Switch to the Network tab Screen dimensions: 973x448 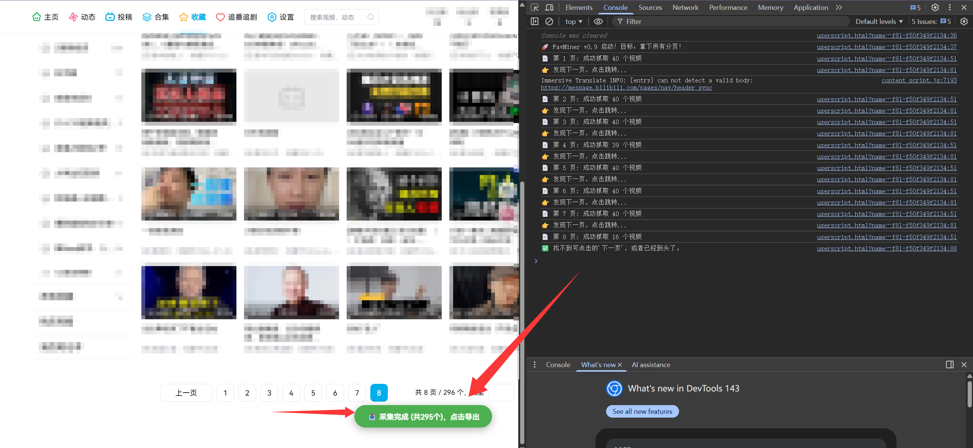[x=685, y=8]
